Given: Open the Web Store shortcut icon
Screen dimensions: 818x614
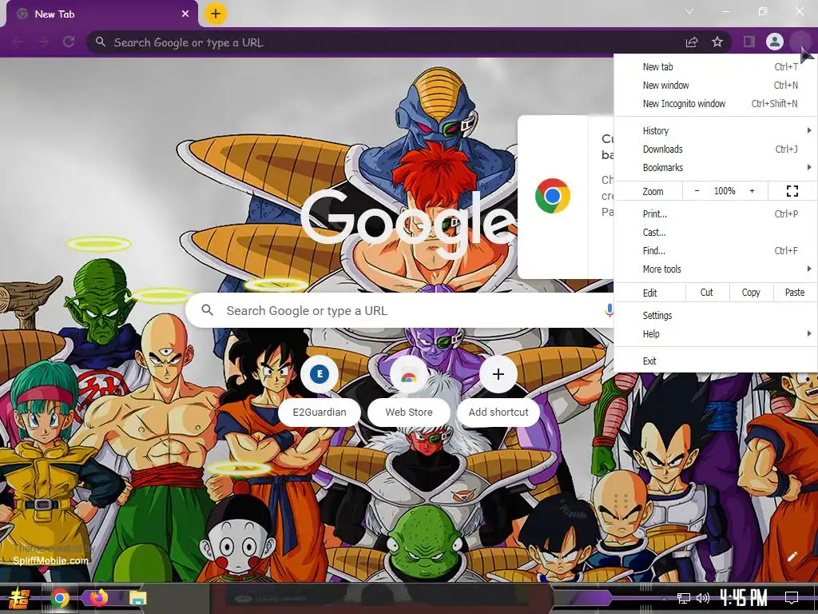Looking at the screenshot, I should pyautogui.click(x=408, y=374).
